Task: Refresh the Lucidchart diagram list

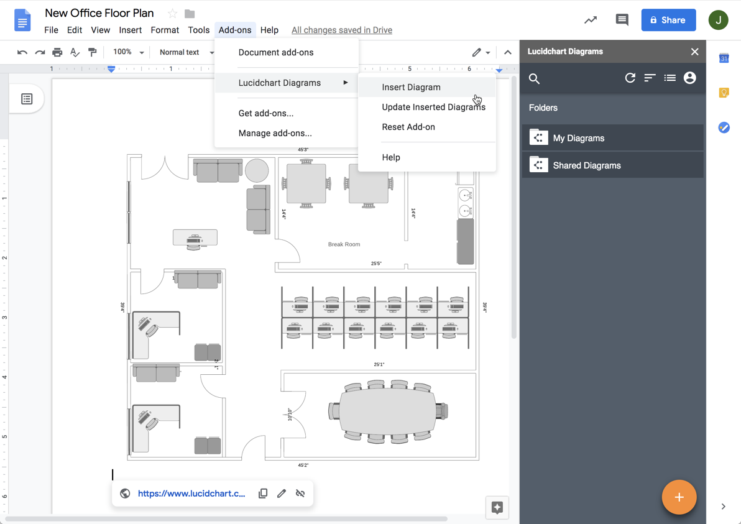Action: pyautogui.click(x=630, y=78)
